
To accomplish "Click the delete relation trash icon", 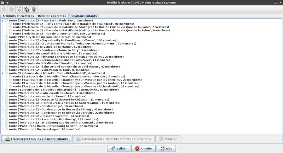I will tap(34, 9).
